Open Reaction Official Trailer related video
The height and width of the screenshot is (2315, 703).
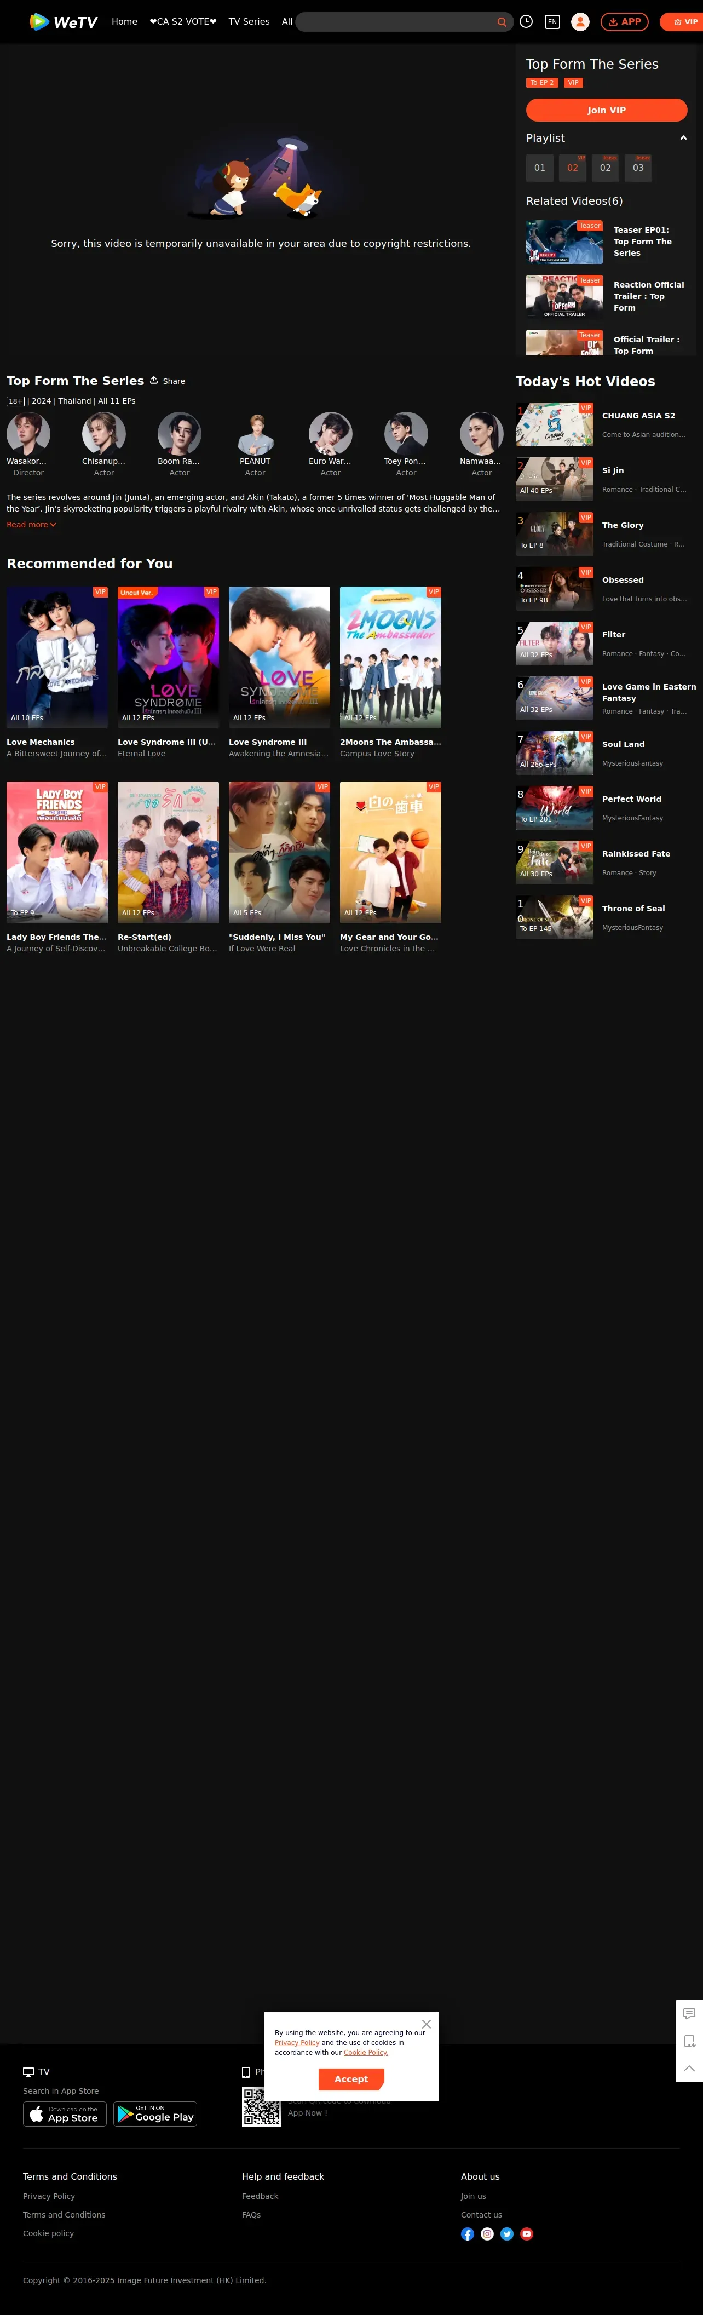point(564,297)
